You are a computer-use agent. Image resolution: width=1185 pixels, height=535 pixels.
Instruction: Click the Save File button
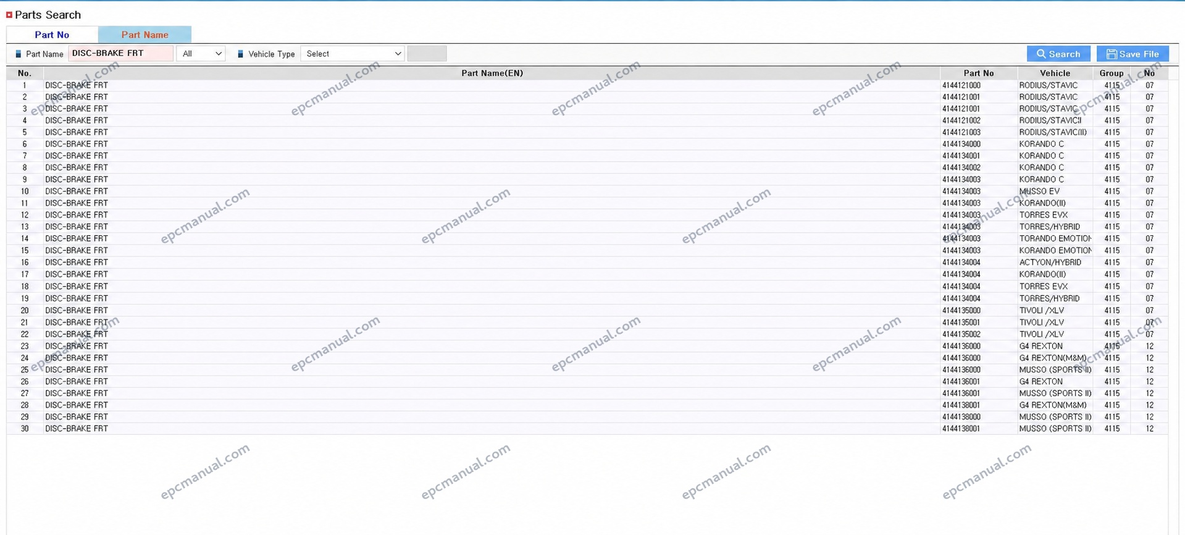[x=1133, y=54]
